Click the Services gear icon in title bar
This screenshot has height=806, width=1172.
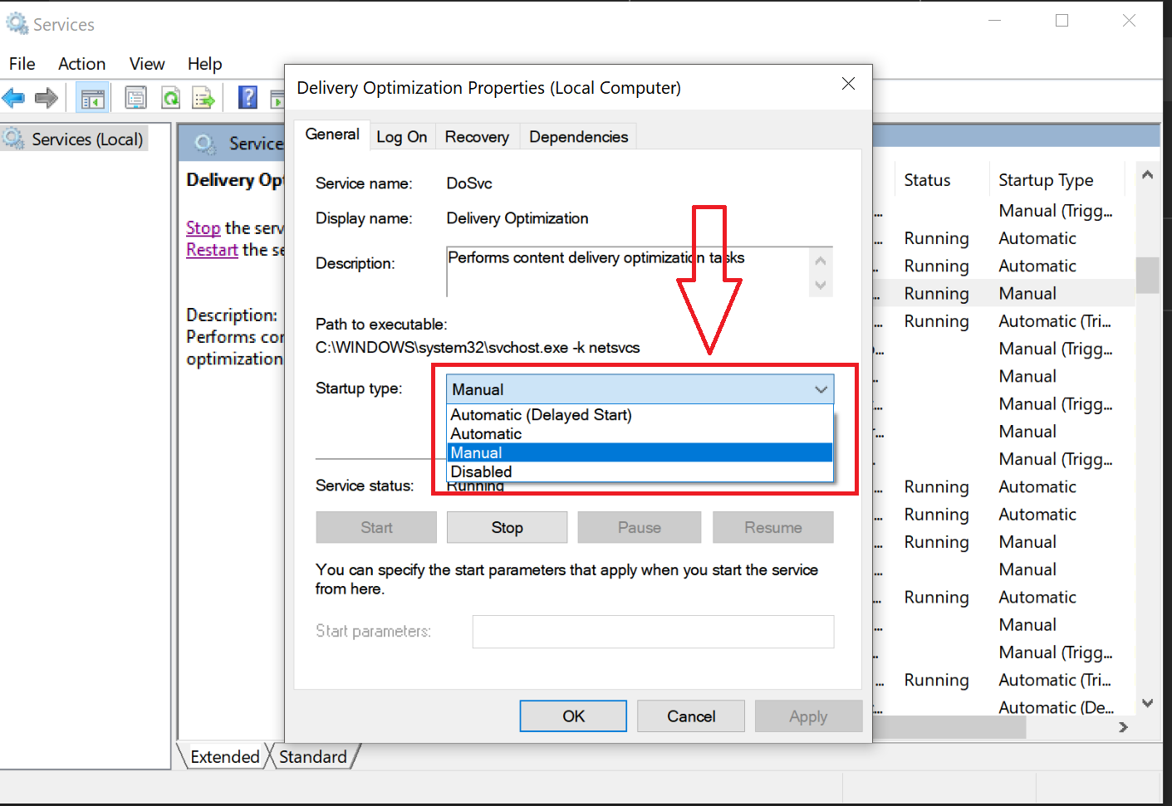17,23
